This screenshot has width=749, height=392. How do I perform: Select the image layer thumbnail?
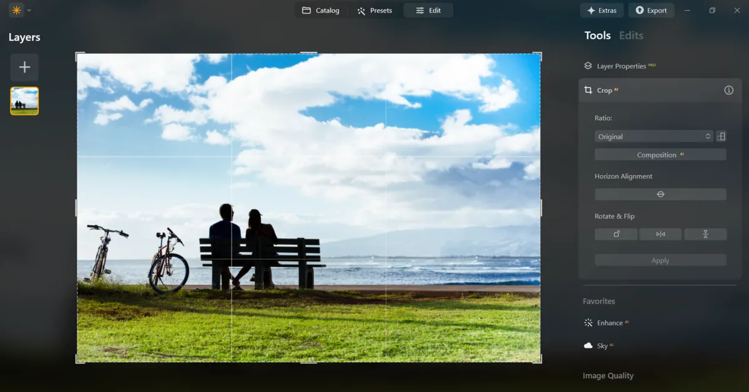[24, 100]
